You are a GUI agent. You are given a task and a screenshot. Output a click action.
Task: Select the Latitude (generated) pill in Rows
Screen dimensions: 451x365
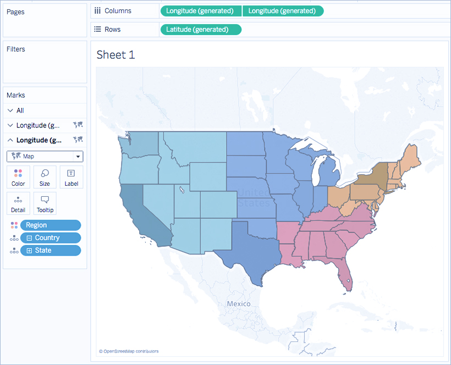point(200,30)
